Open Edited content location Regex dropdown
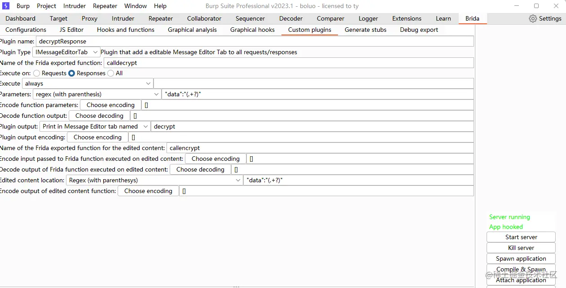Screen dimensions: 566x288 pyautogui.click(x=154, y=180)
